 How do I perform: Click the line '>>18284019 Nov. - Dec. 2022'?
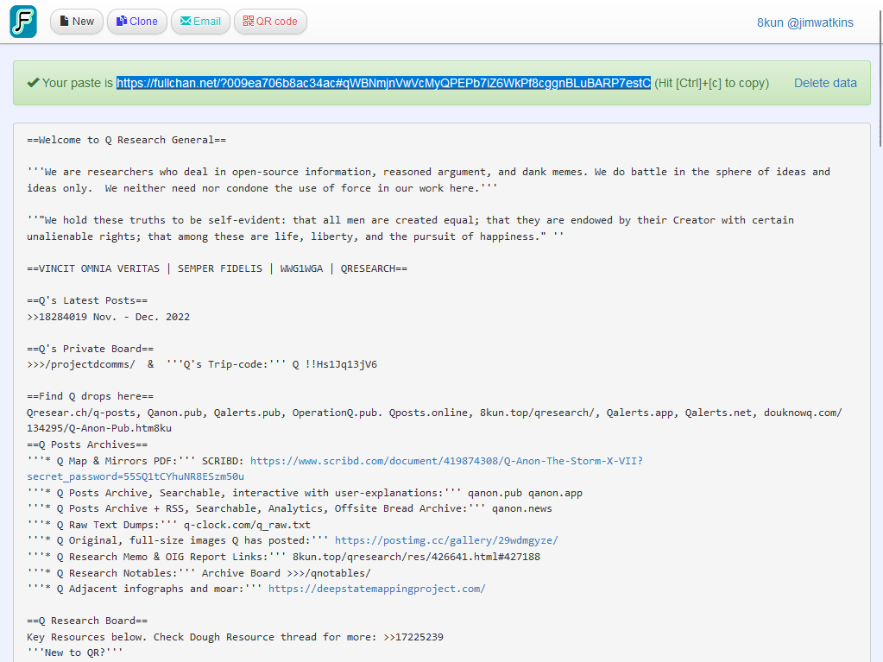coord(108,317)
